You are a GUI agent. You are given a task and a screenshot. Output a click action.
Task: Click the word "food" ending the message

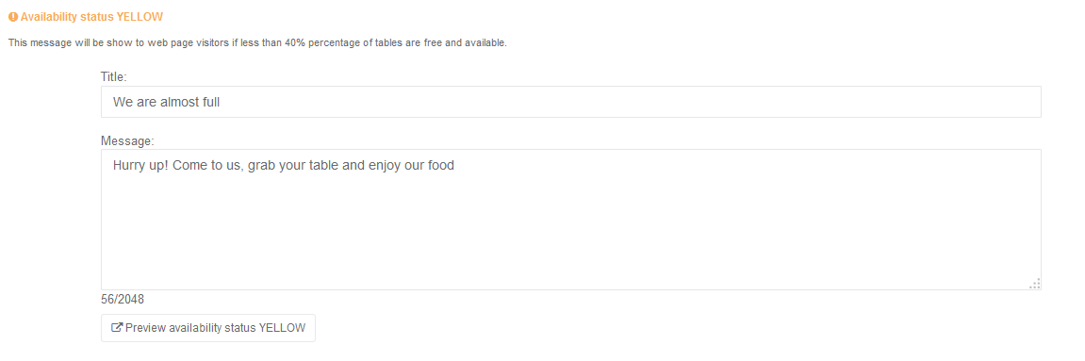tap(440, 165)
